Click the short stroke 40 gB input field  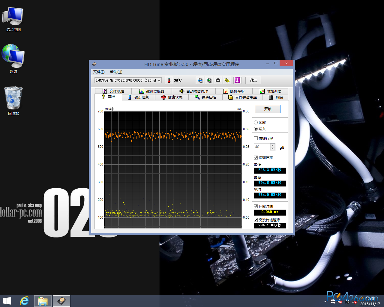[x=262, y=147]
